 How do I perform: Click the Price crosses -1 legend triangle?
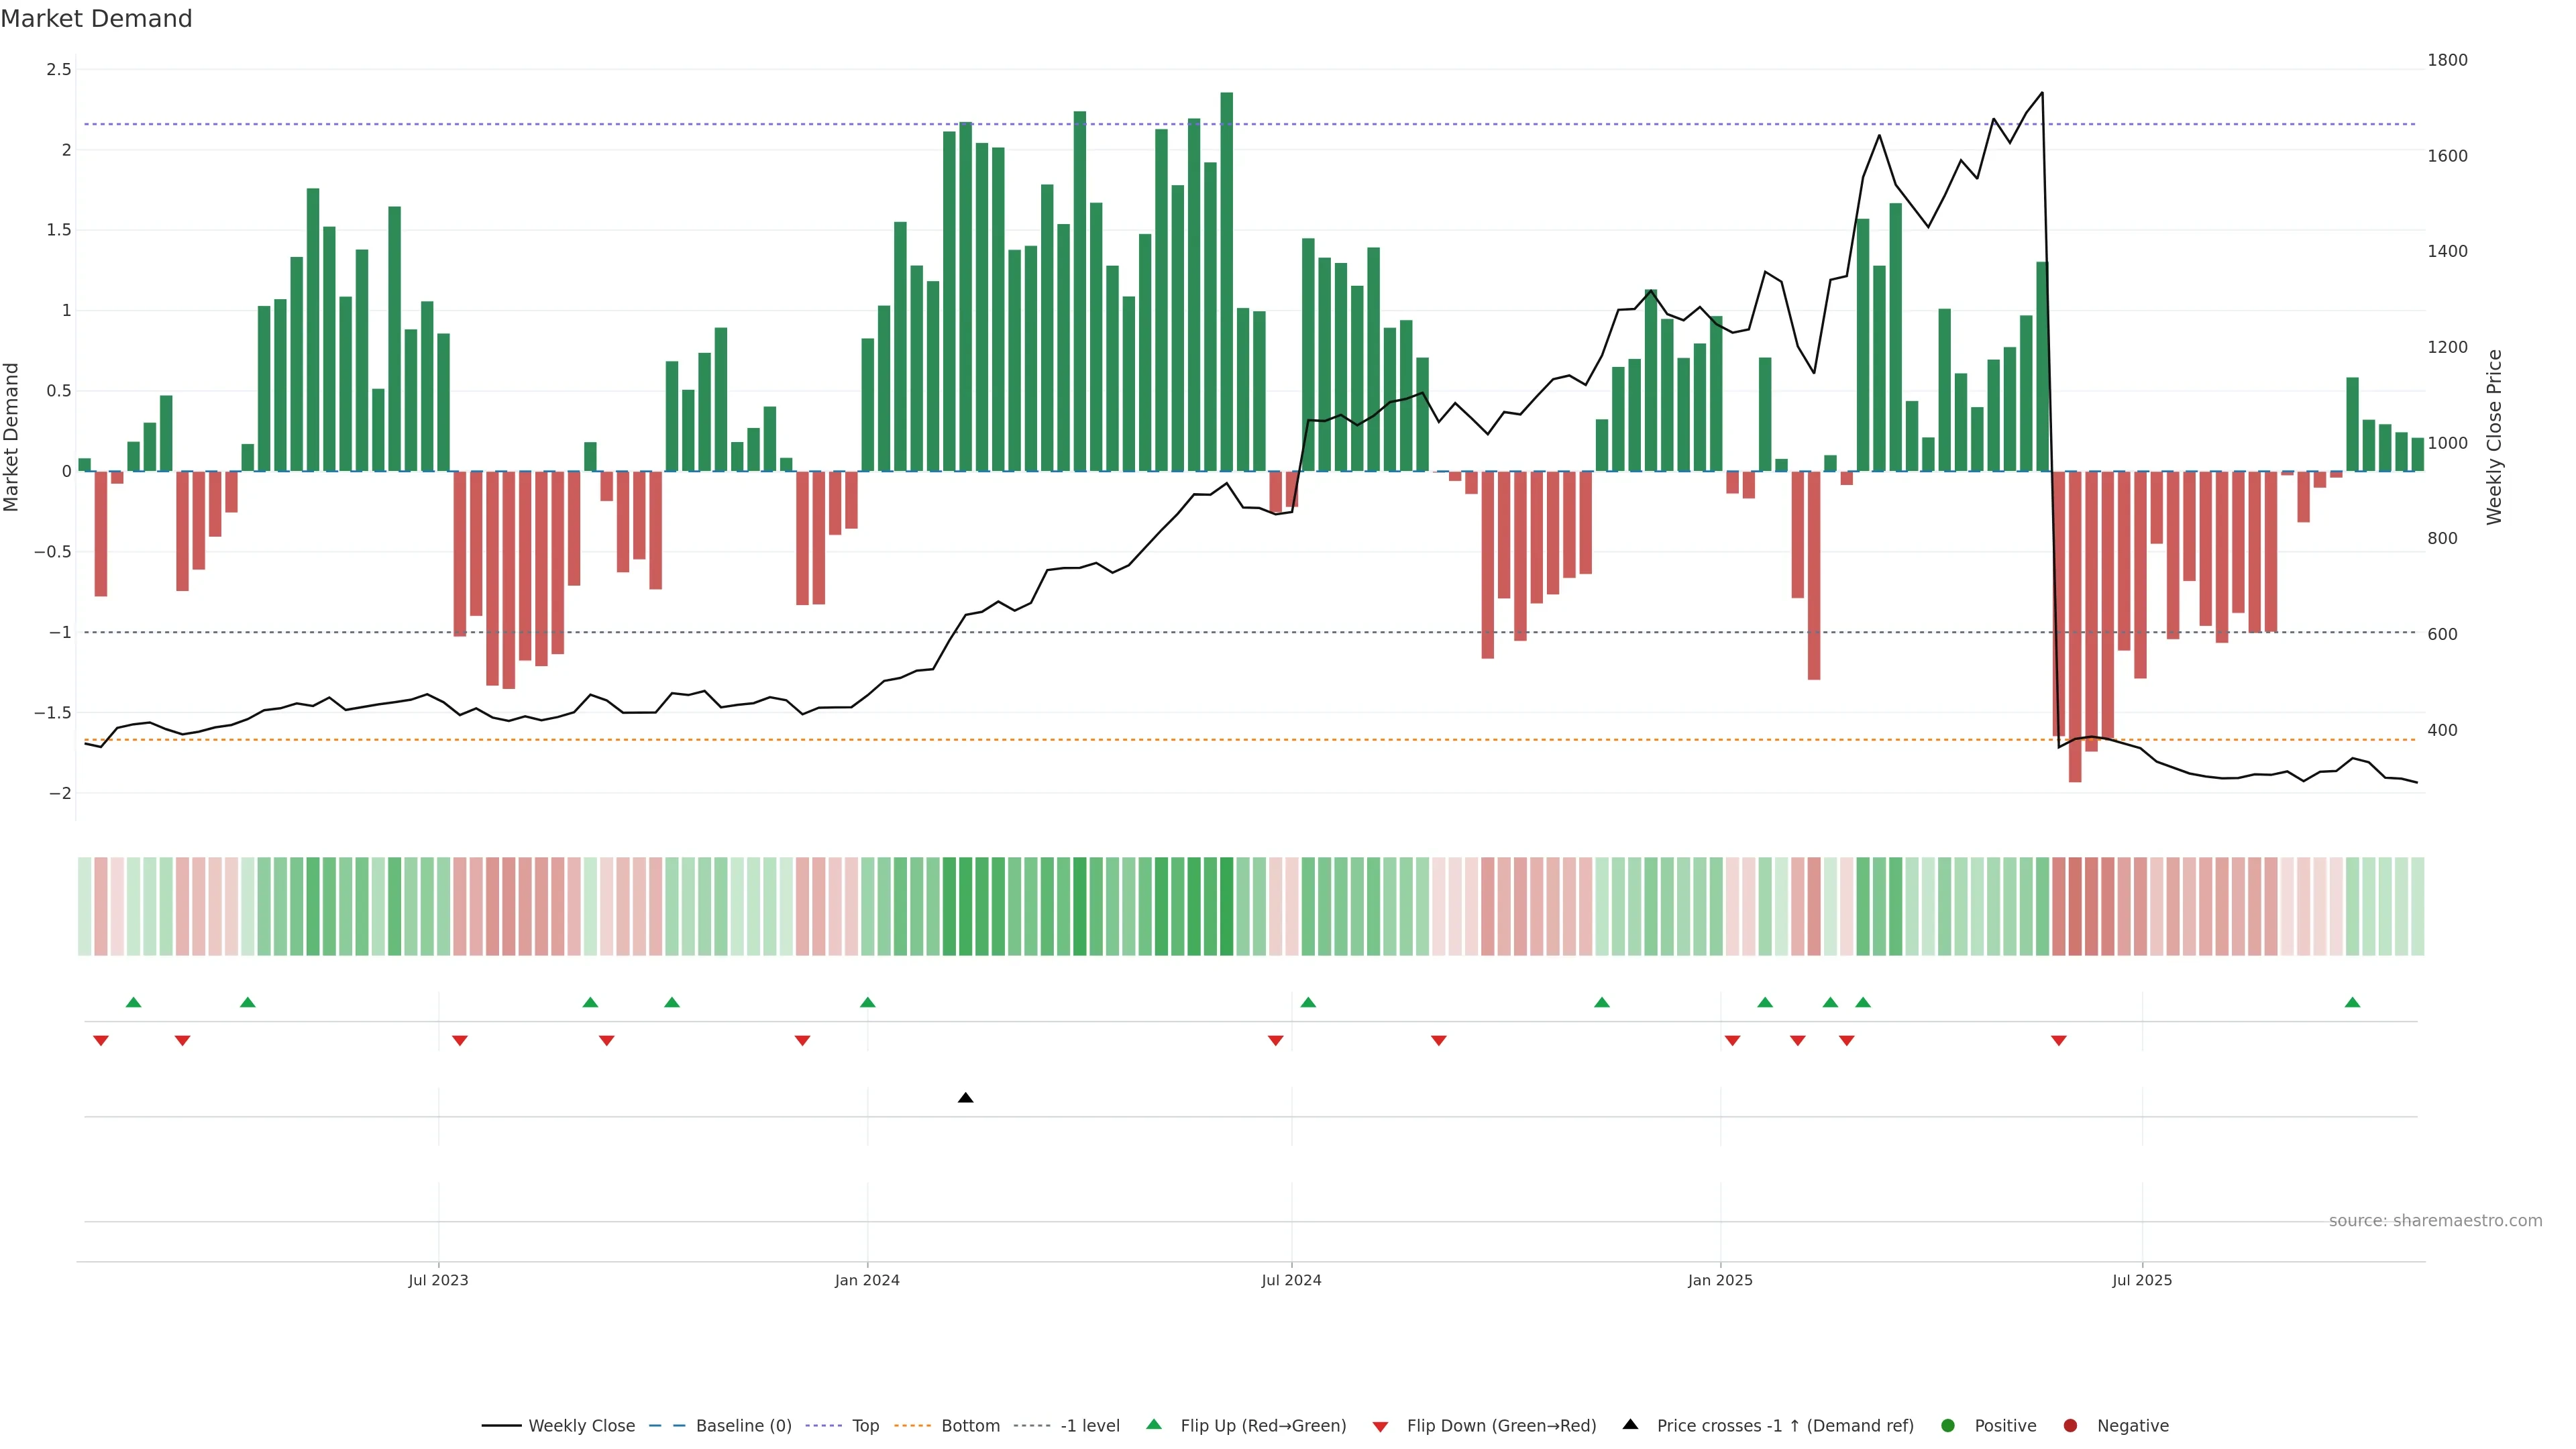pos(1630,1424)
